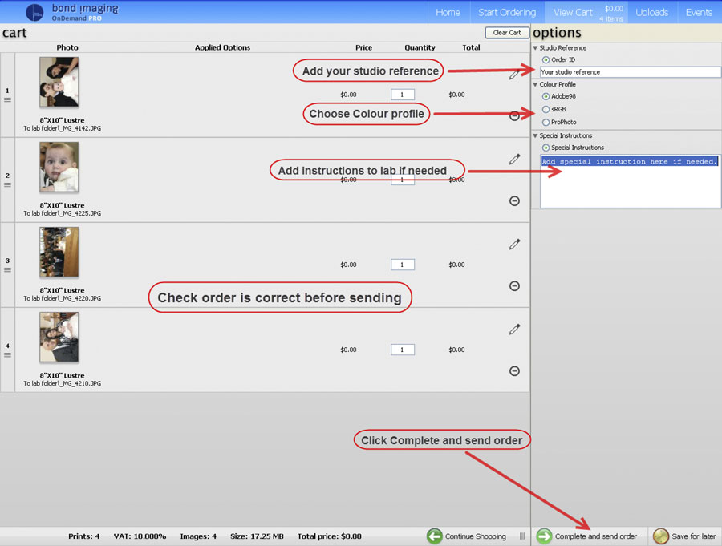Collapse the Colour Profile section
This screenshot has width=722, height=546.
point(535,85)
